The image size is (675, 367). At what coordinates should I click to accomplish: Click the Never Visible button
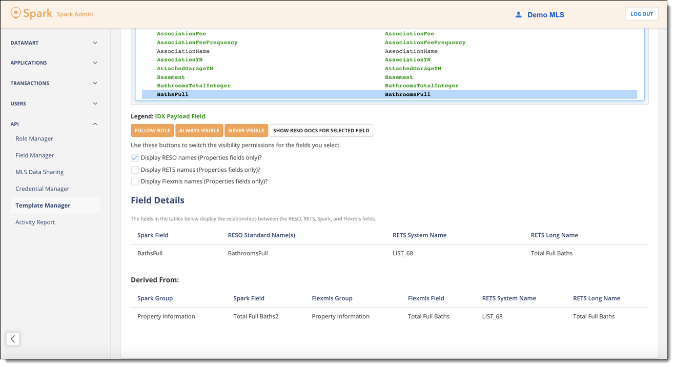[246, 131]
